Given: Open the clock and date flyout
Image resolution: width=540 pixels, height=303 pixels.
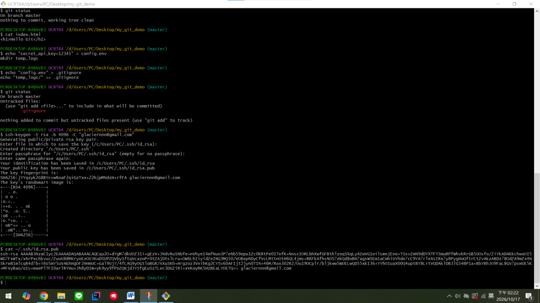Looking at the screenshot, I should click(508, 296).
